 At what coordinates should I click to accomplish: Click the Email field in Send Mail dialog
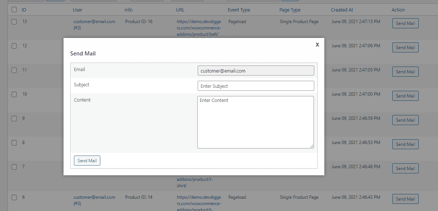tap(256, 71)
